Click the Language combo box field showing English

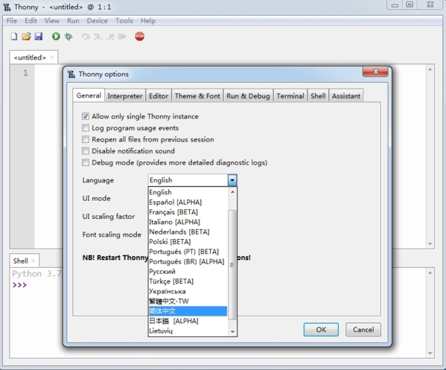(188, 180)
